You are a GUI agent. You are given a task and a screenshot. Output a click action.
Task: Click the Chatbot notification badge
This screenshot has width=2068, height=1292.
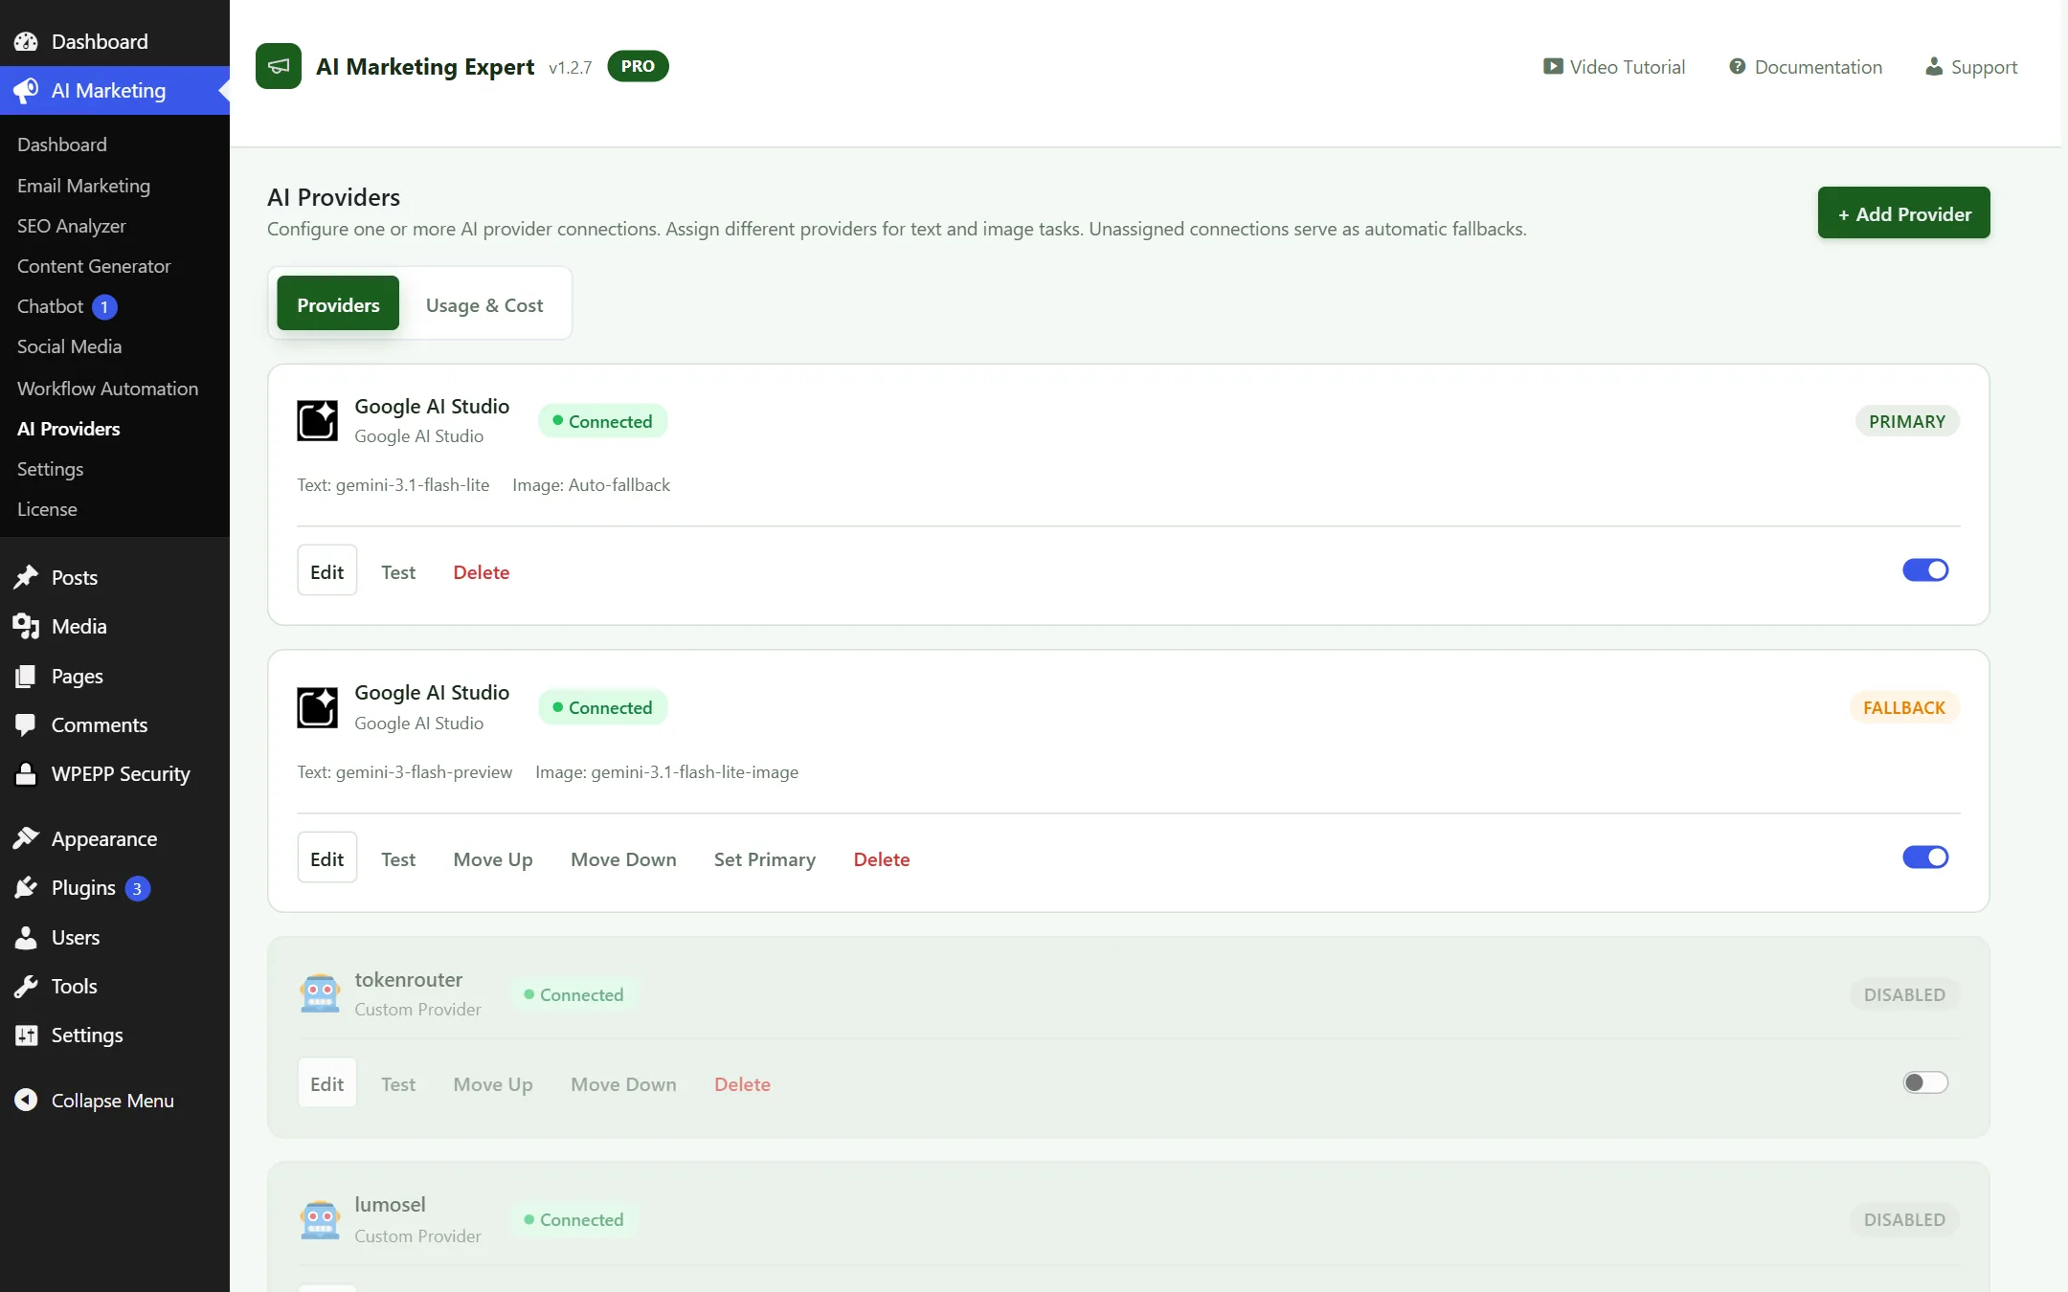104,307
